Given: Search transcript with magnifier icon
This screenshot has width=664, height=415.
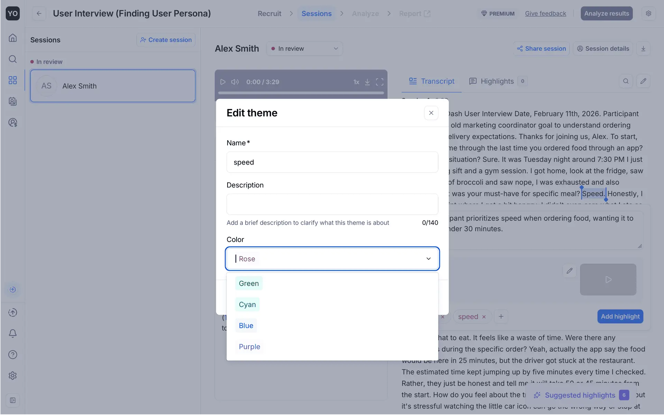Looking at the screenshot, I should (626, 81).
